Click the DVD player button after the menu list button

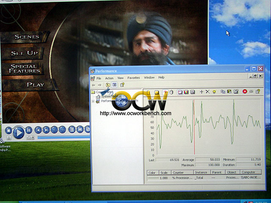[x=80, y=129]
